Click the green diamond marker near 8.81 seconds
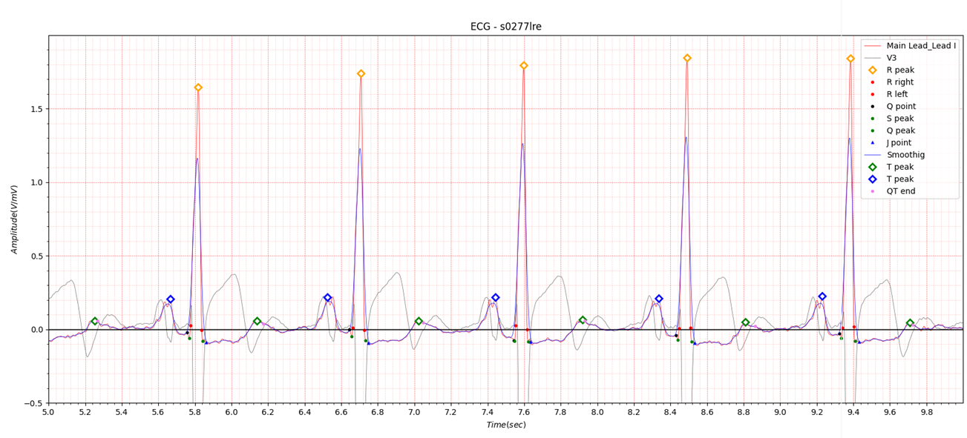967x438 pixels. point(746,322)
